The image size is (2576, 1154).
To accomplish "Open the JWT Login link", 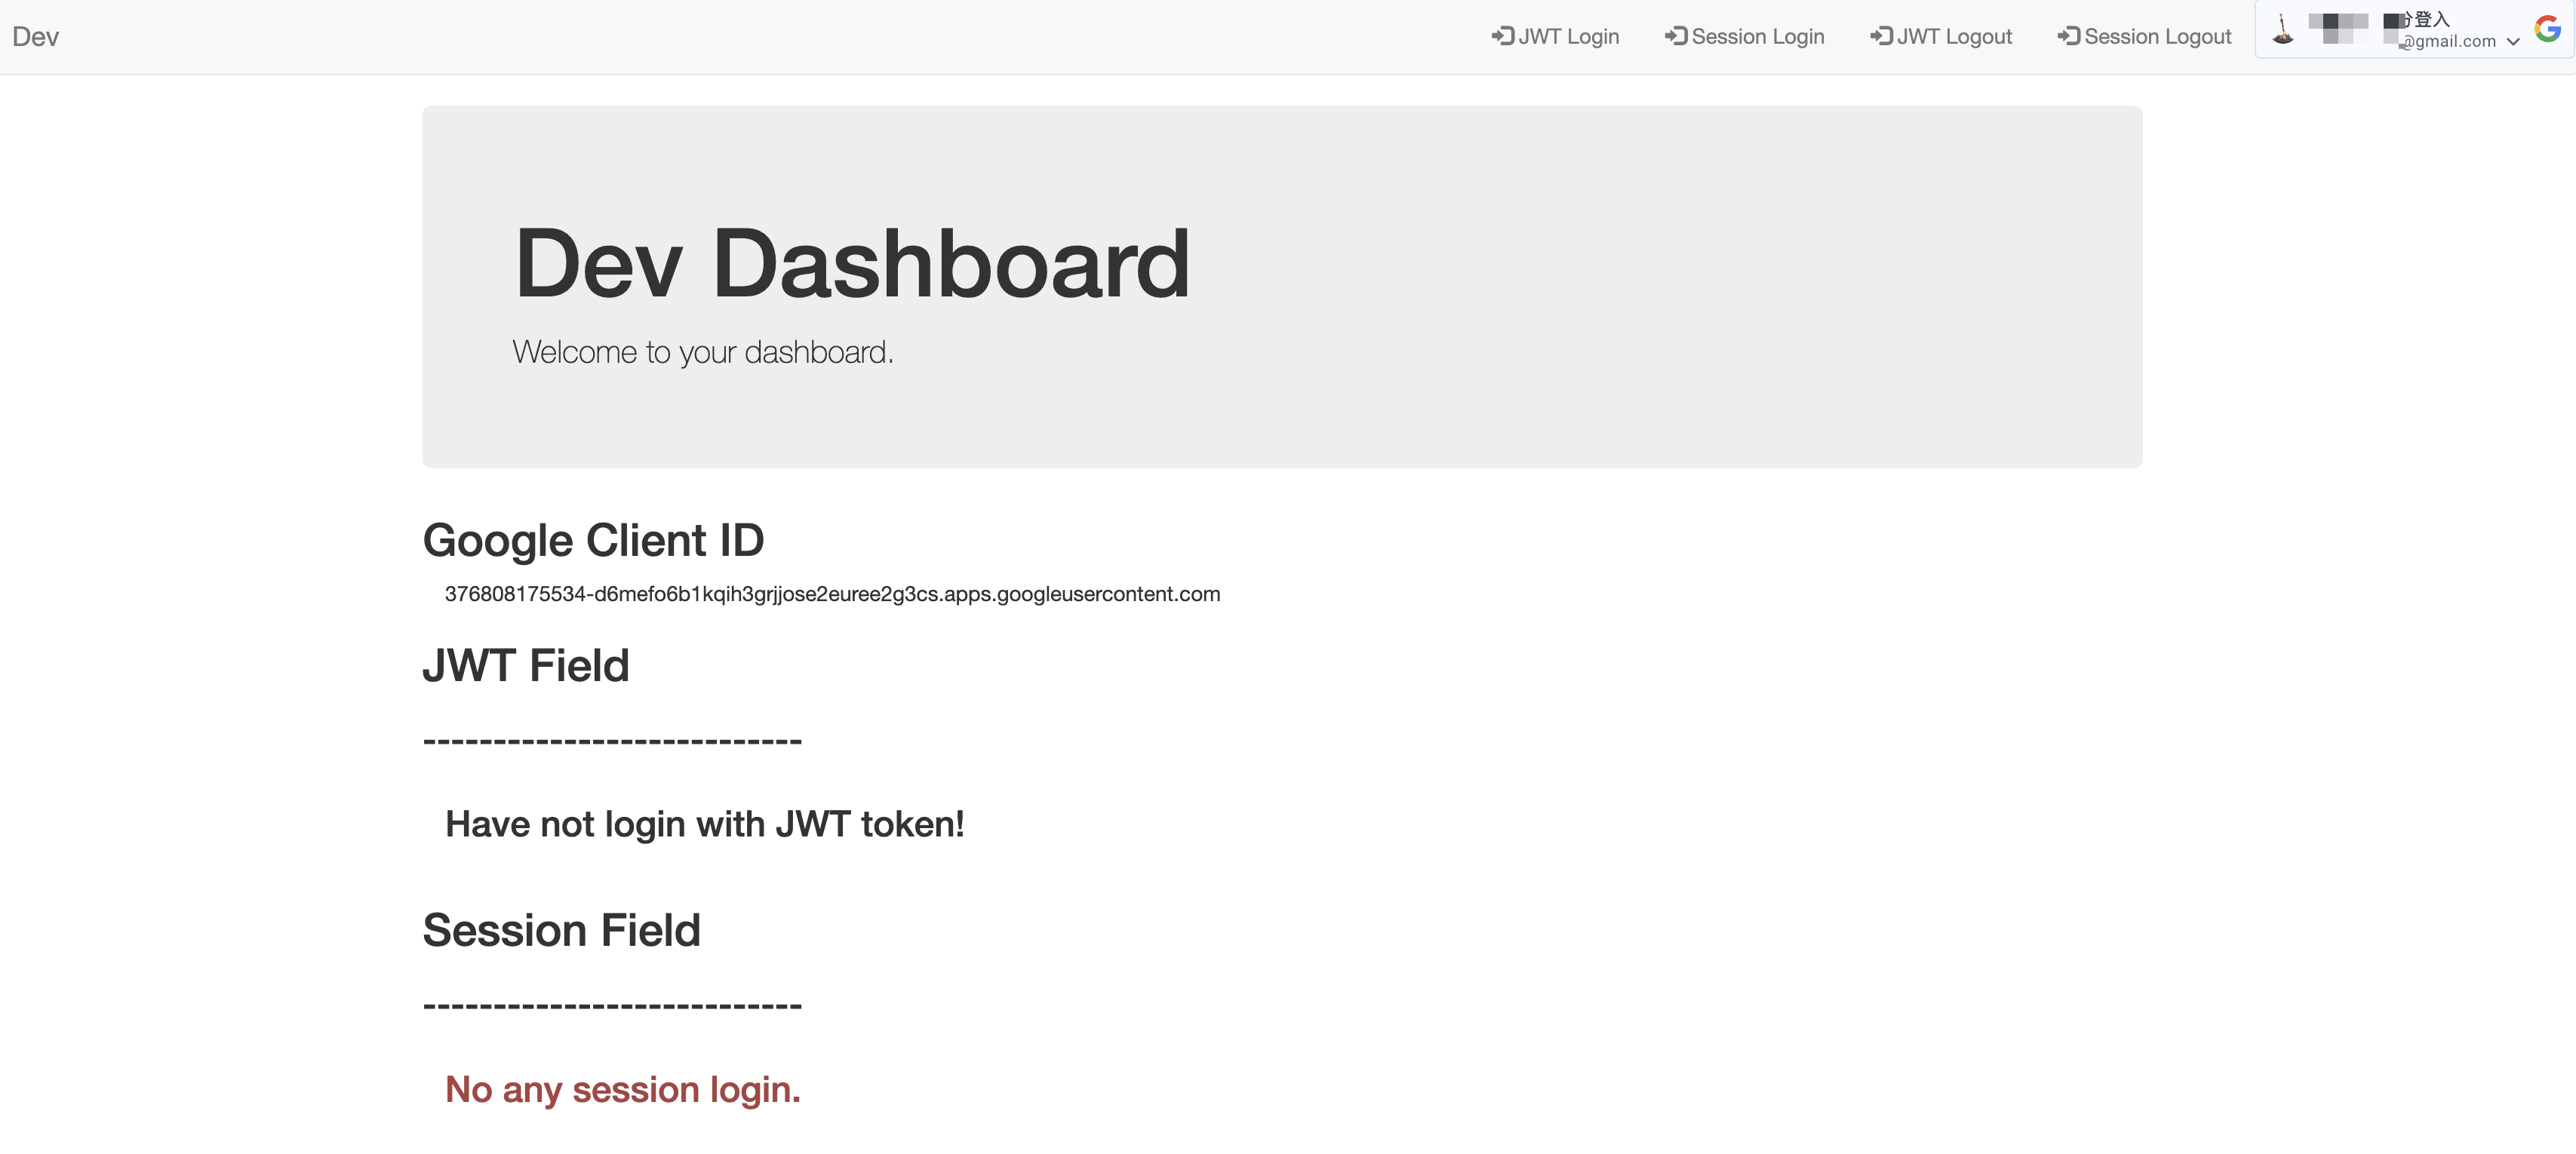I will [1555, 36].
